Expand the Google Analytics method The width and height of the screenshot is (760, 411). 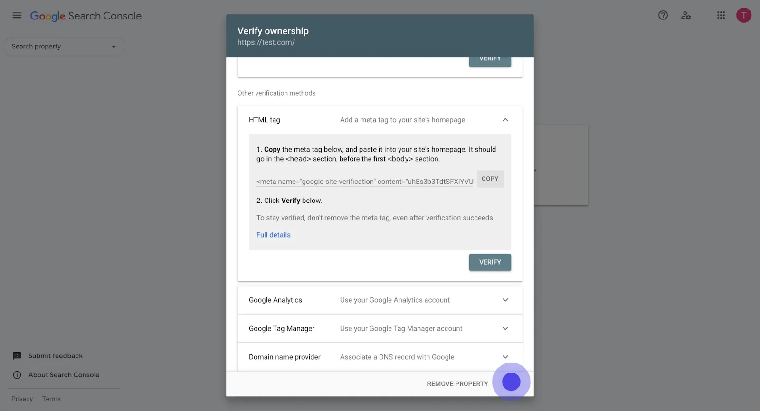[x=505, y=300]
